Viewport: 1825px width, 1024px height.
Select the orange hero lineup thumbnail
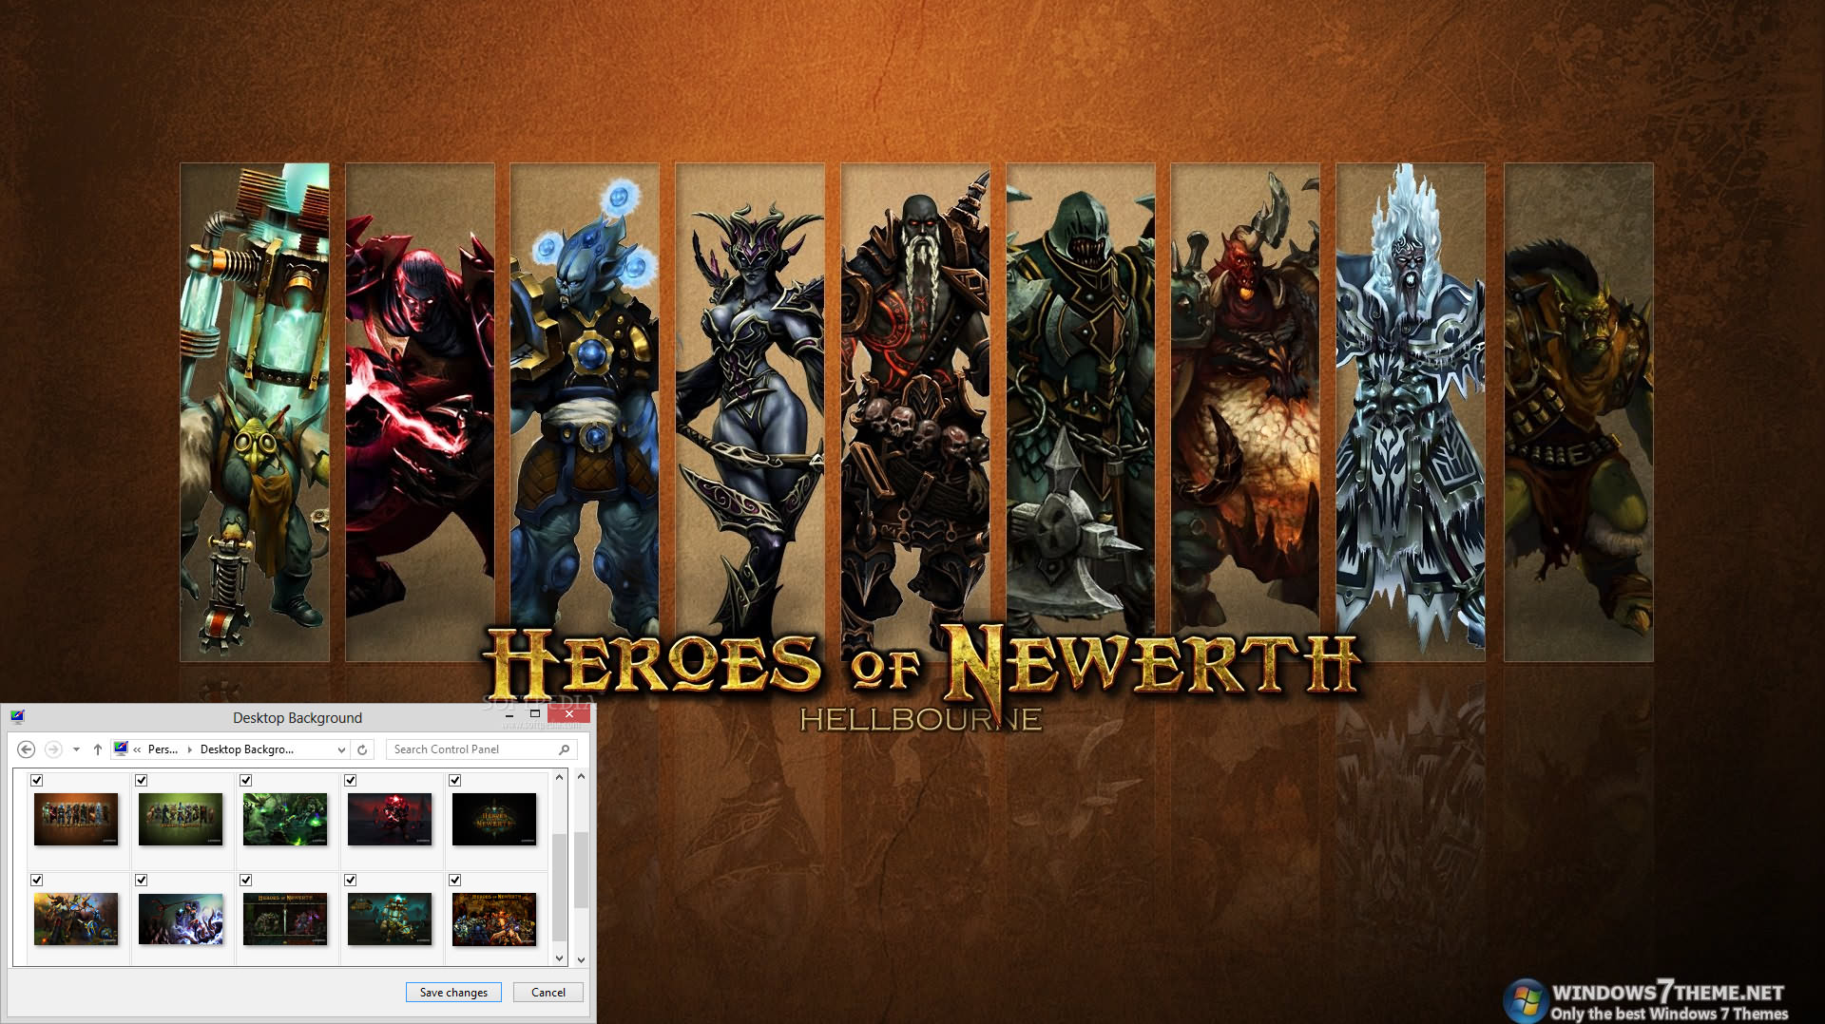click(x=76, y=819)
